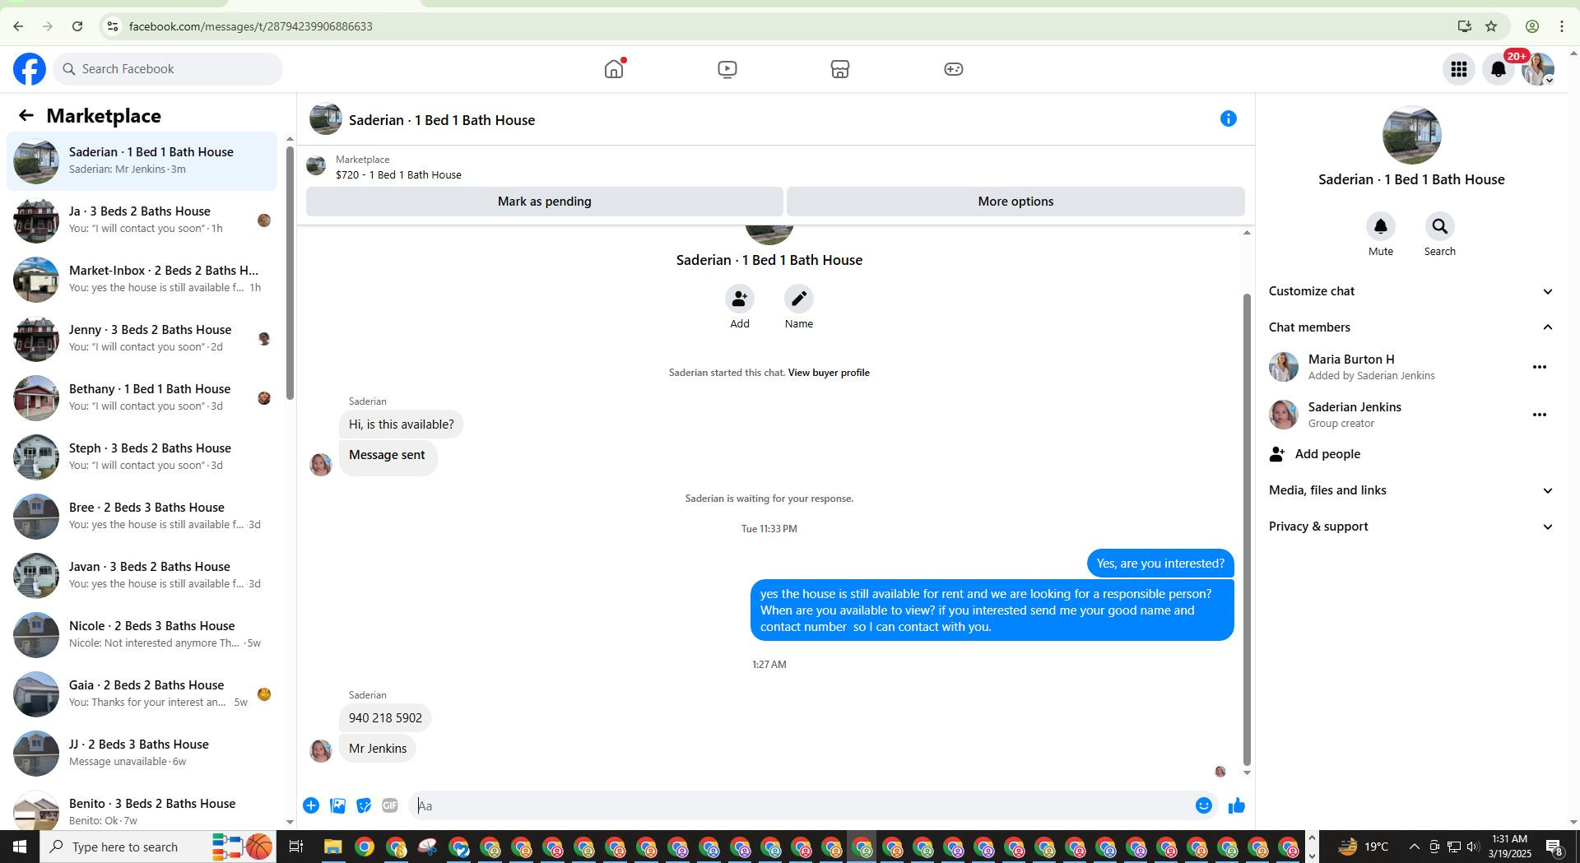Open the large listing photo in info panel
This screenshot has height=863, width=1580.
pyautogui.click(x=1411, y=135)
